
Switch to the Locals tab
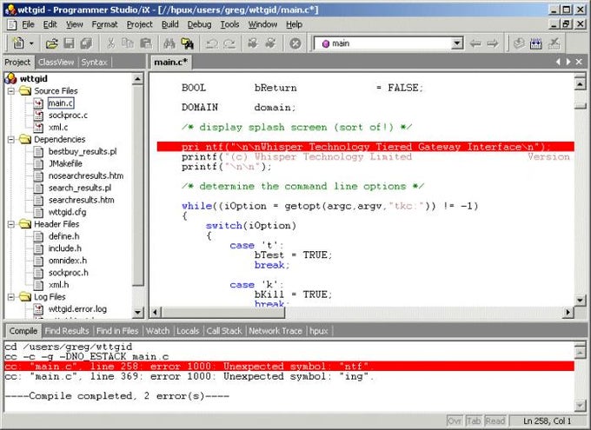pyautogui.click(x=188, y=331)
